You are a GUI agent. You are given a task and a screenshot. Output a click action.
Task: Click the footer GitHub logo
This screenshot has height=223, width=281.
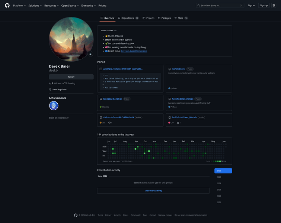76,215
